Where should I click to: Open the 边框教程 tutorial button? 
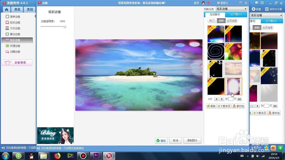coord(17,62)
